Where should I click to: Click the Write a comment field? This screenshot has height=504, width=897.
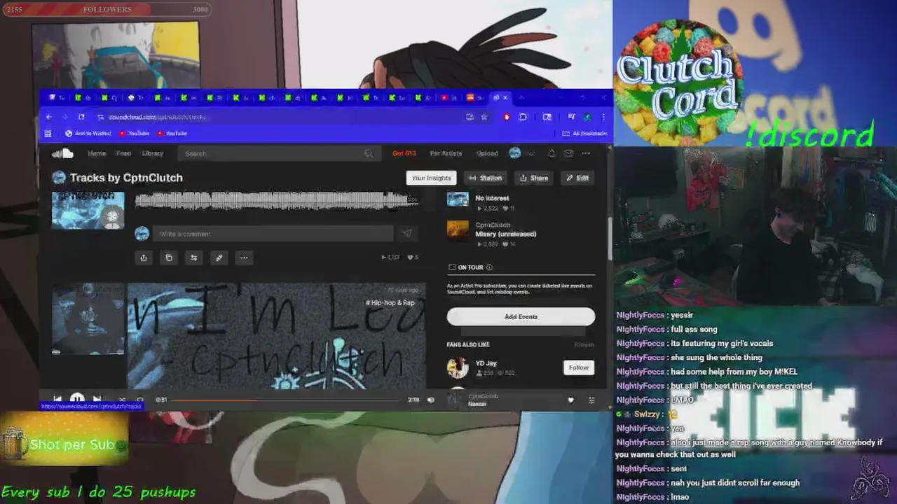273,234
